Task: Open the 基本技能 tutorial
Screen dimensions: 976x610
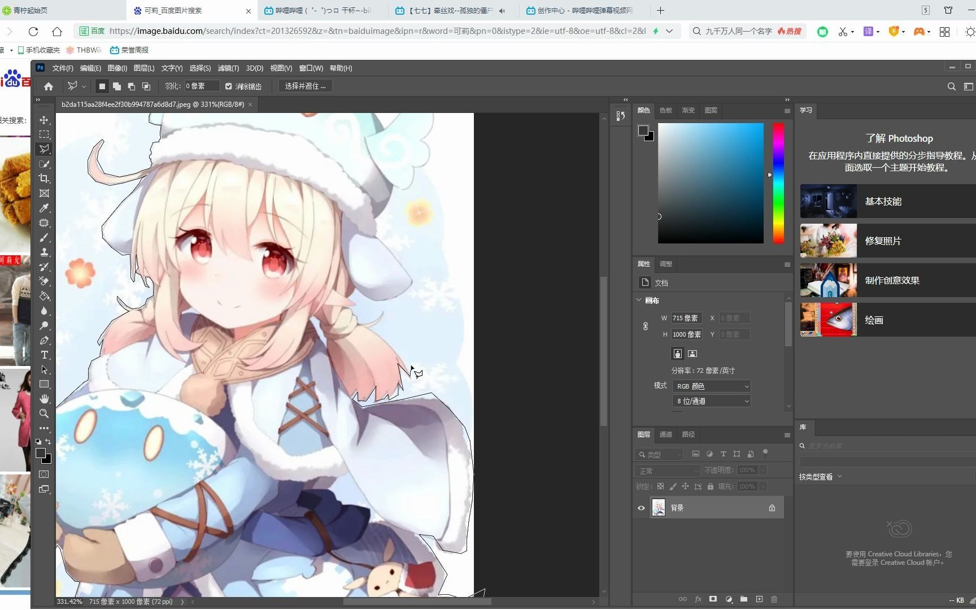Action: (888, 201)
